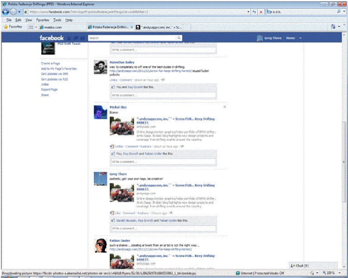This screenshot has height=278, width=348.
Task: Click the Internet Protected Mode status icon
Action: [x=238, y=273]
